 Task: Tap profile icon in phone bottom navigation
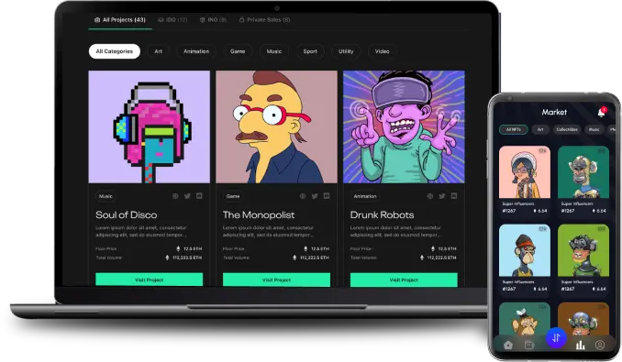click(600, 345)
